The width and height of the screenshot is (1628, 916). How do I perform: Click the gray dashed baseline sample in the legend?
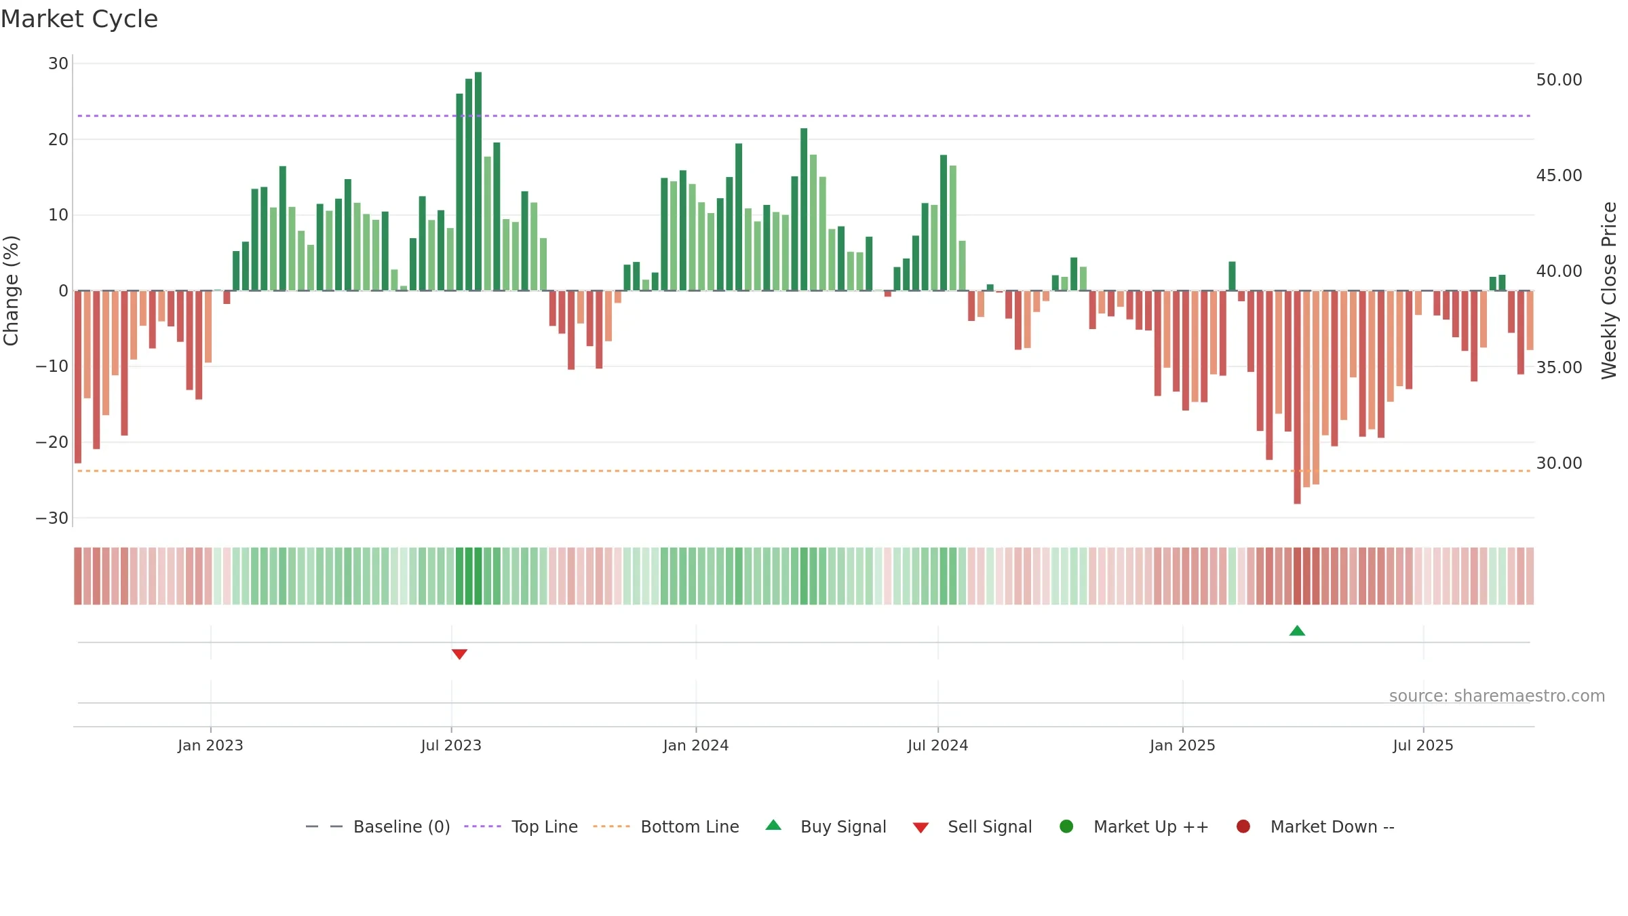coord(324,826)
